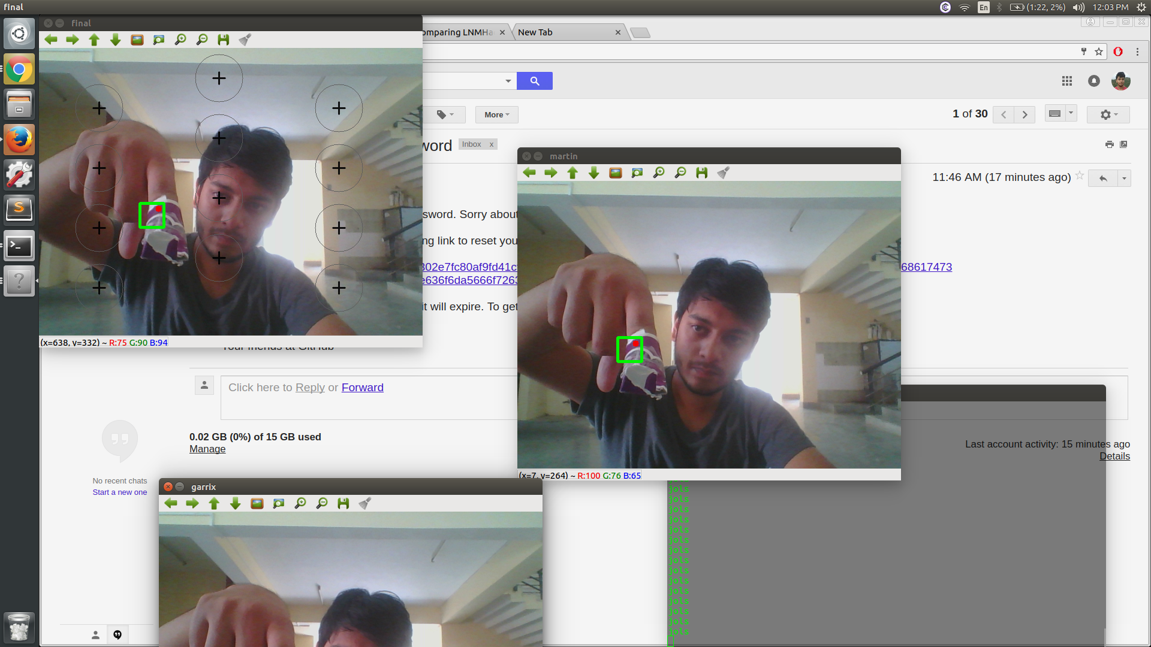Open dropdown arrow beside reply button

click(1124, 178)
